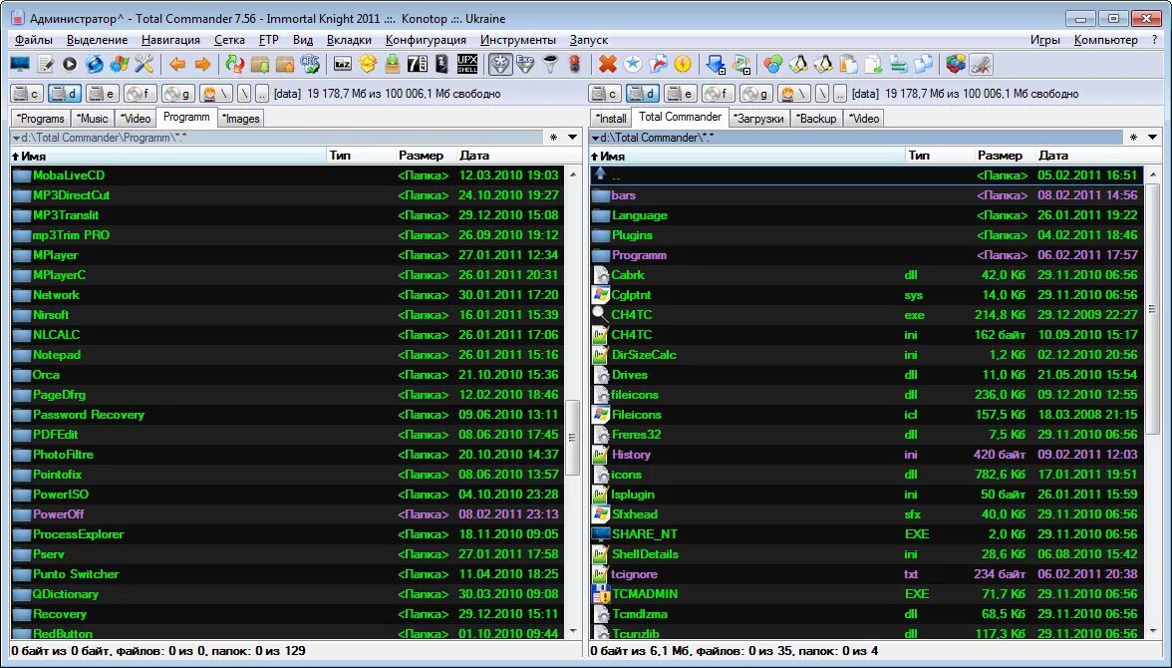Click the red X delete icon
The height and width of the screenshot is (668, 1172).
tap(608, 65)
